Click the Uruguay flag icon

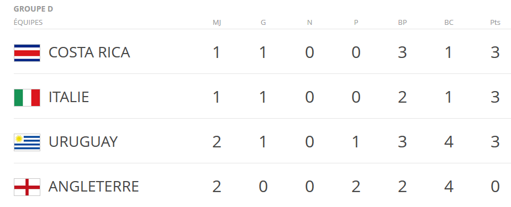(27, 142)
